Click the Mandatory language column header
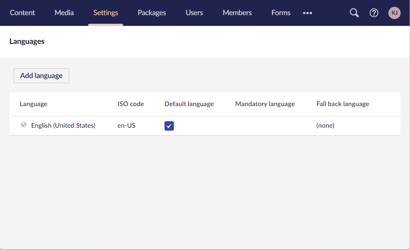This screenshot has width=410, height=250. [265, 104]
